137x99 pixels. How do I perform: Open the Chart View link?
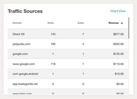click(x=118, y=11)
